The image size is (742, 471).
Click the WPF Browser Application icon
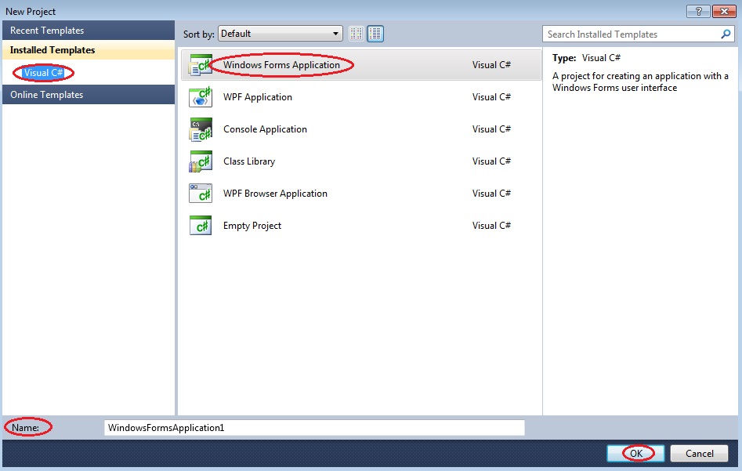(x=200, y=194)
